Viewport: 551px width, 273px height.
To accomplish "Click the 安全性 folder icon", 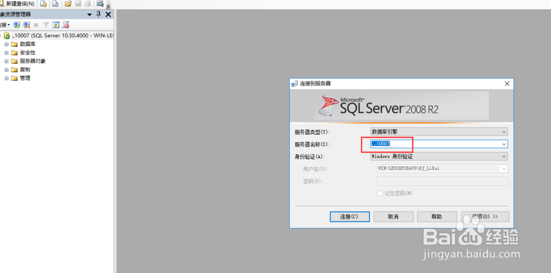I will pyautogui.click(x=14, y=53).
